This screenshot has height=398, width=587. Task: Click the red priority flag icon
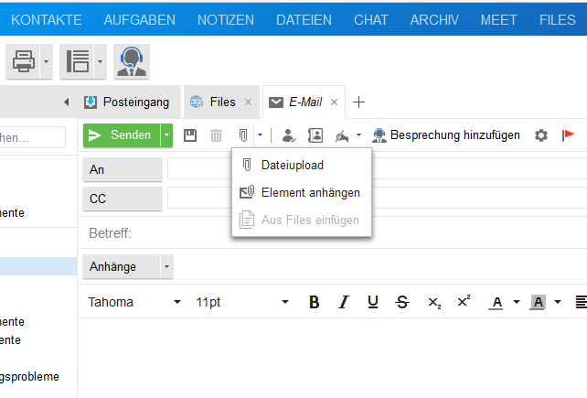pos(568,135)
